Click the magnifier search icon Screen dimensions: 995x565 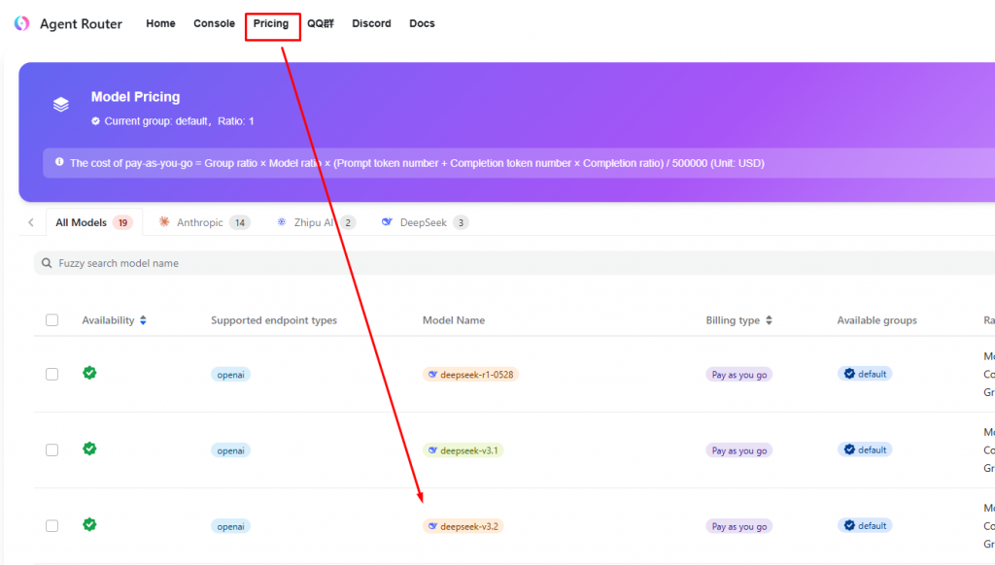(x=47, y=263)
